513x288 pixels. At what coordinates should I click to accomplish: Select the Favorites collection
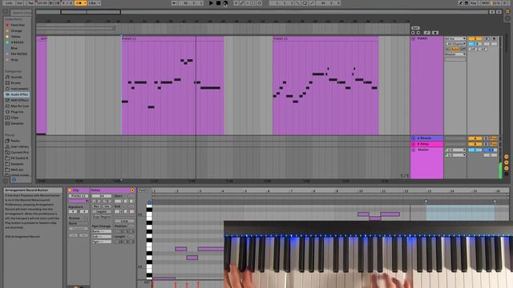click(18, 25)
